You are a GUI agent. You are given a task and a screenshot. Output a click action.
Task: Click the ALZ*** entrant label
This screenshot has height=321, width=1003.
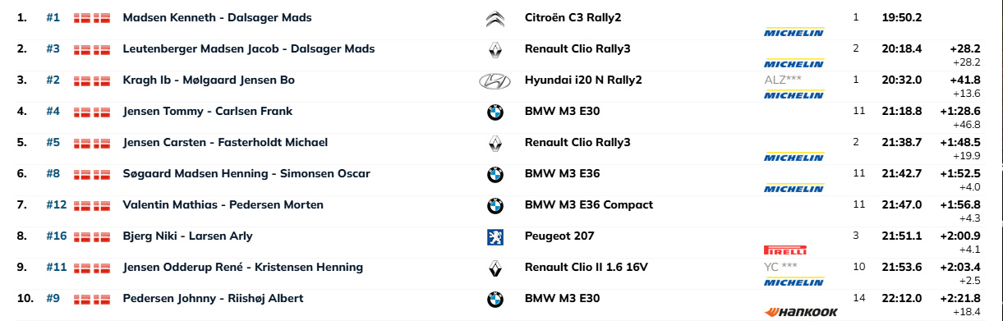pos(783,80)
